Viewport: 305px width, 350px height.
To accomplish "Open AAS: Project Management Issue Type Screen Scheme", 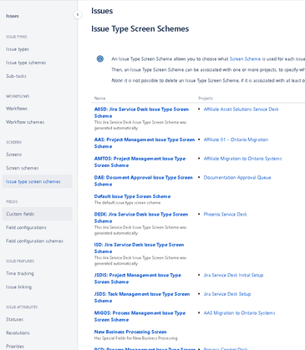I will click(145, 143).
